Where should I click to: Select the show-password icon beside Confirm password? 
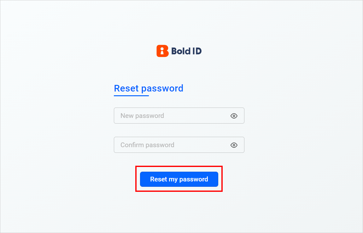(234, 145)
